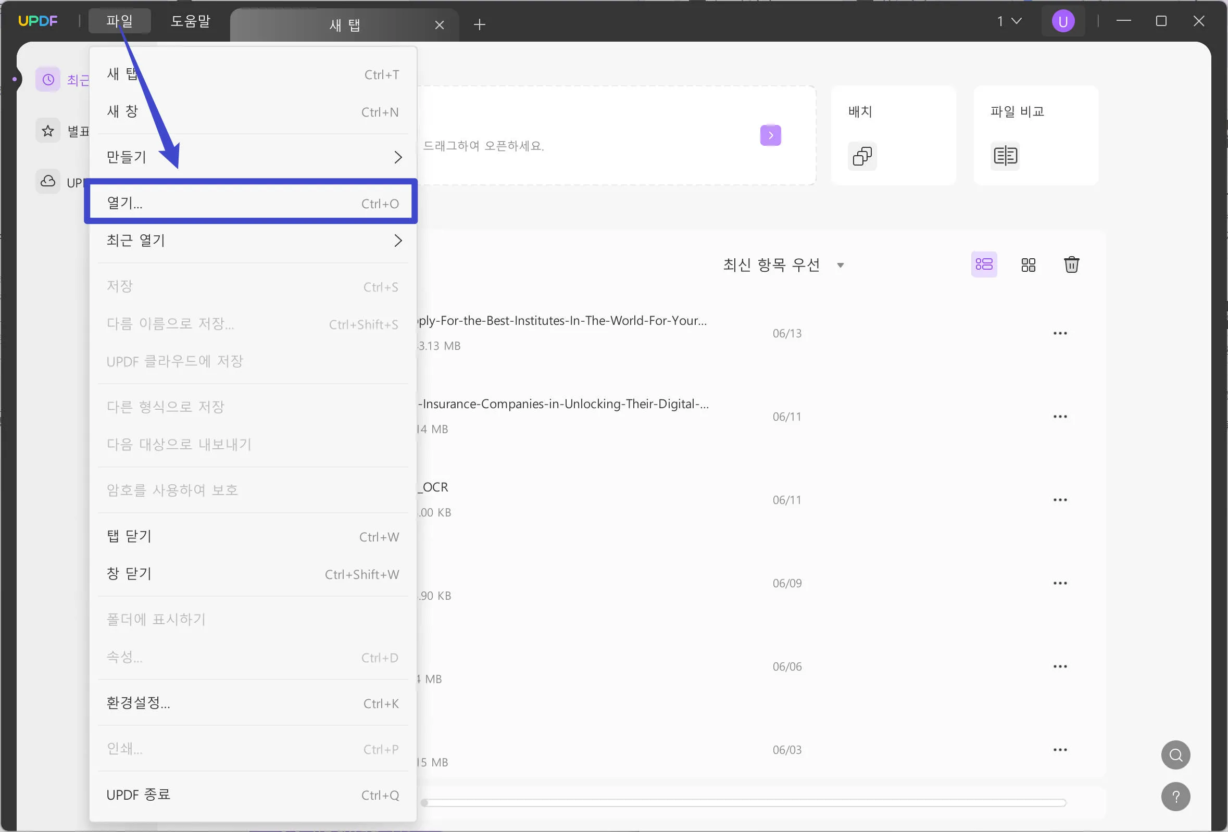Open the recent files clock icon
The height and width of the screenshot is (832, 1228).
pyautogui.click(x=48, y=80)
